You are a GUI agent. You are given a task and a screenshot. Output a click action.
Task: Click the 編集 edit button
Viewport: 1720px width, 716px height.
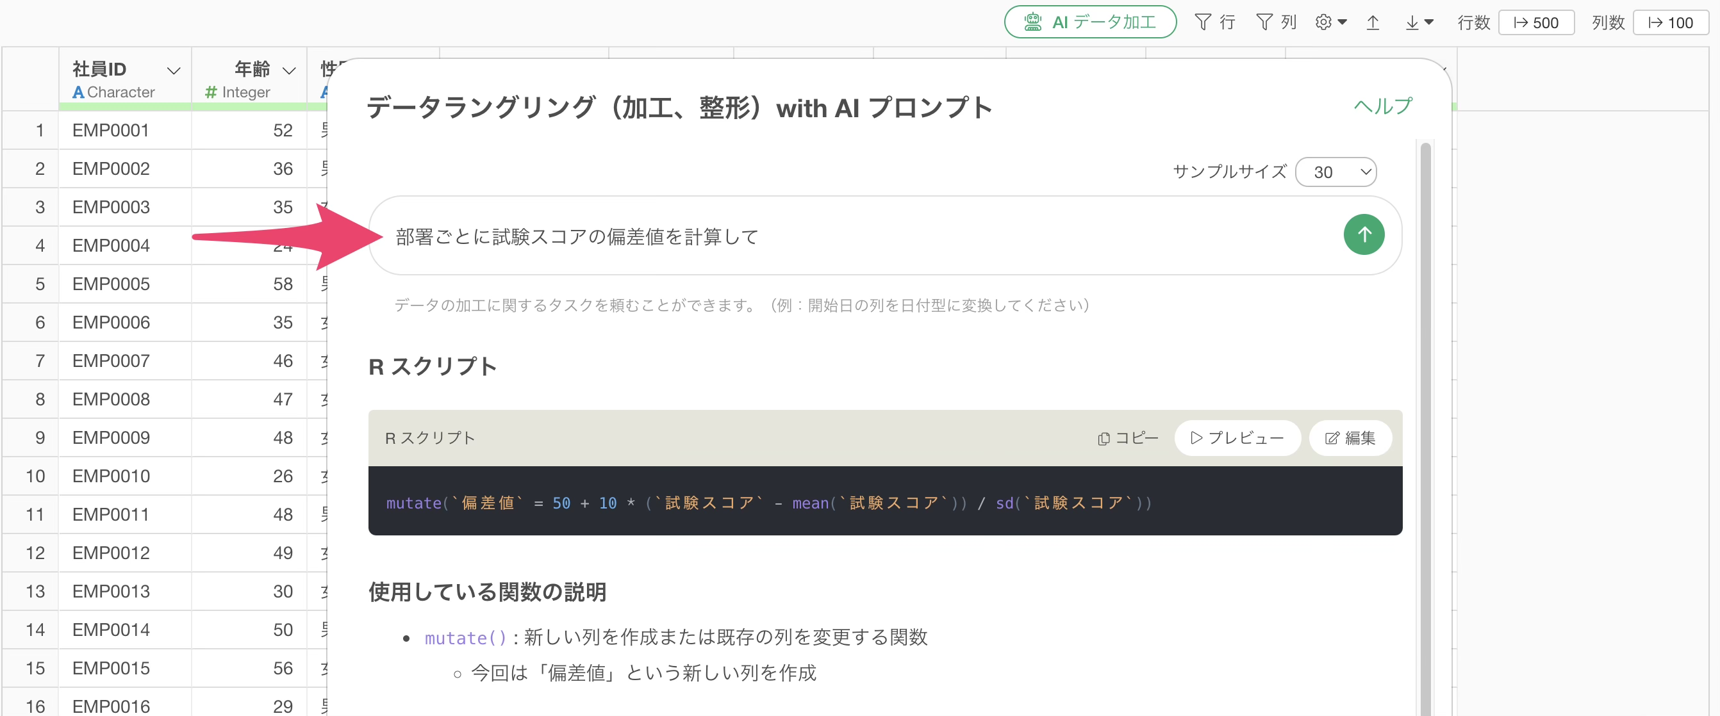click(x=1350, y=438)
